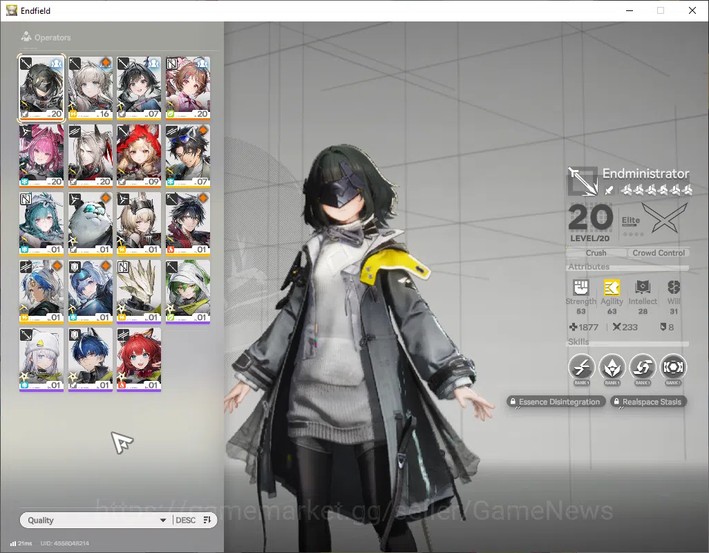This screenshot has height=553, width=709.
Task: Click the Crush tag
Action: click(596, 253)
